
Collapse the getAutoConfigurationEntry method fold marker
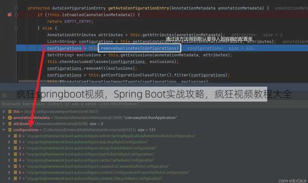pos(16,8)
